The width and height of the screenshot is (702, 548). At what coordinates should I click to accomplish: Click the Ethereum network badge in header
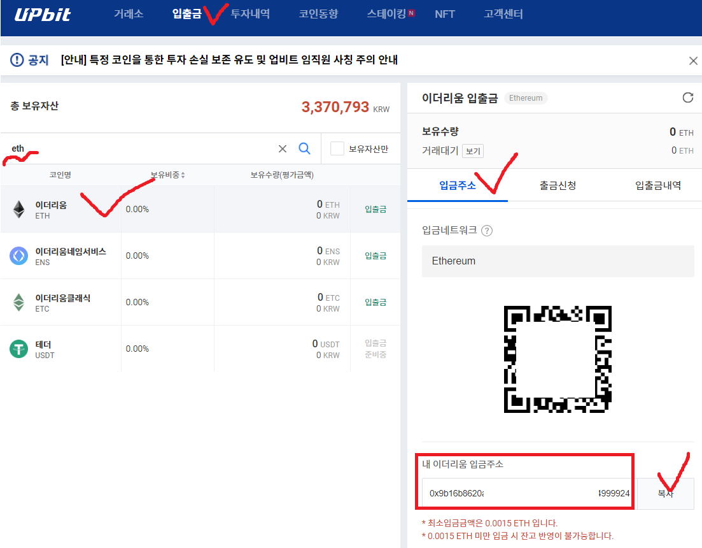(526, 98)
